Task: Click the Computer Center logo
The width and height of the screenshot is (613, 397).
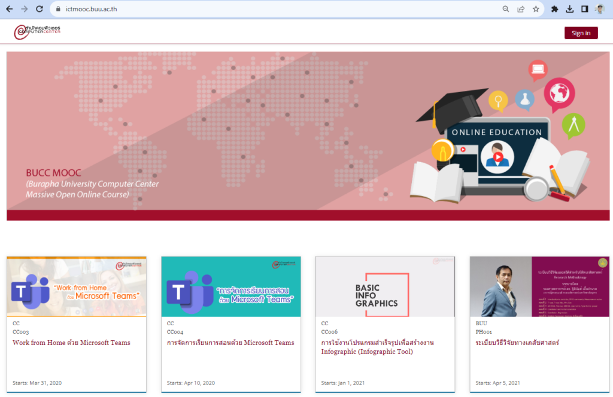Action: coord(37,32)
